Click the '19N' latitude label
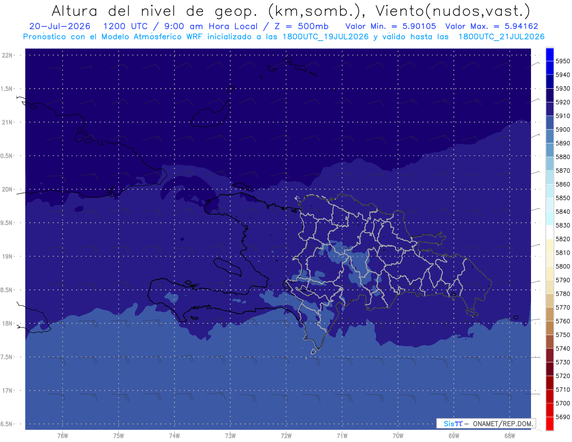572x442 pixels. [x=8, y=256]
